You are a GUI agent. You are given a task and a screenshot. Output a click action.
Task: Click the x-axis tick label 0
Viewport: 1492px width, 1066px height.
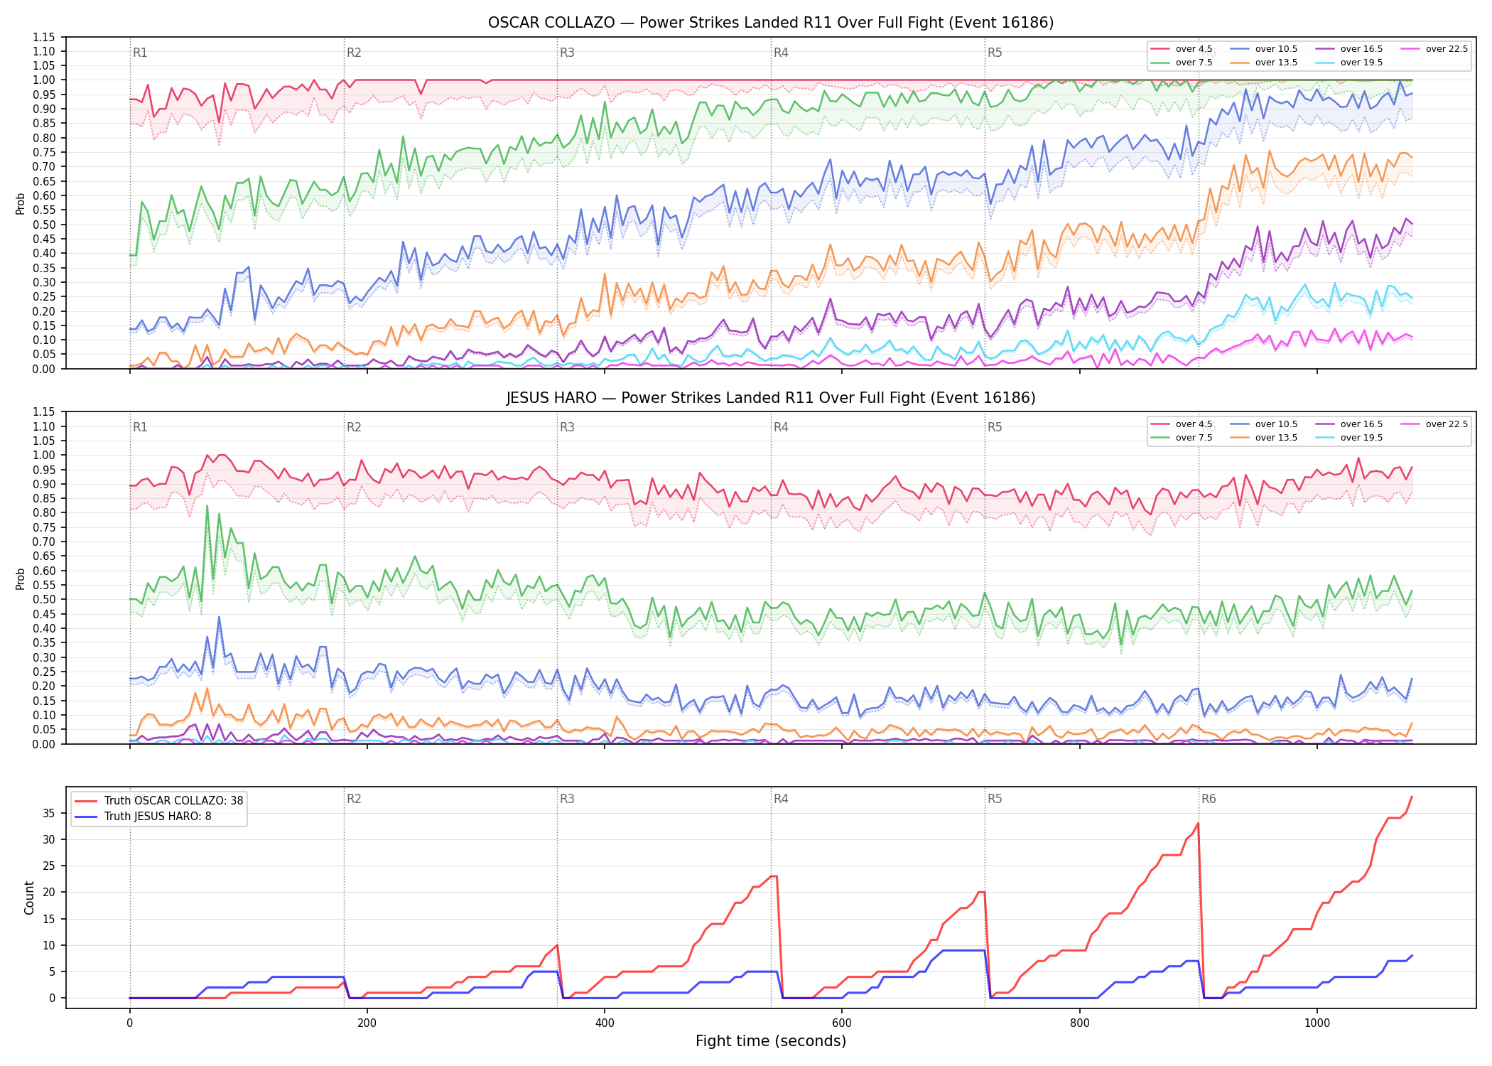coord(129,1023)
